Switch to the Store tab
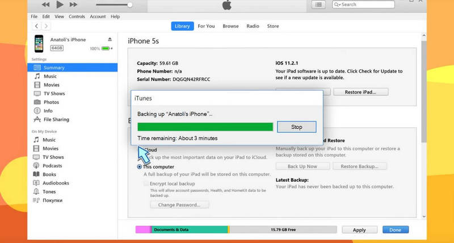This screenshot has width=454, height=243. pyautogui.click(x=273, y=26)
